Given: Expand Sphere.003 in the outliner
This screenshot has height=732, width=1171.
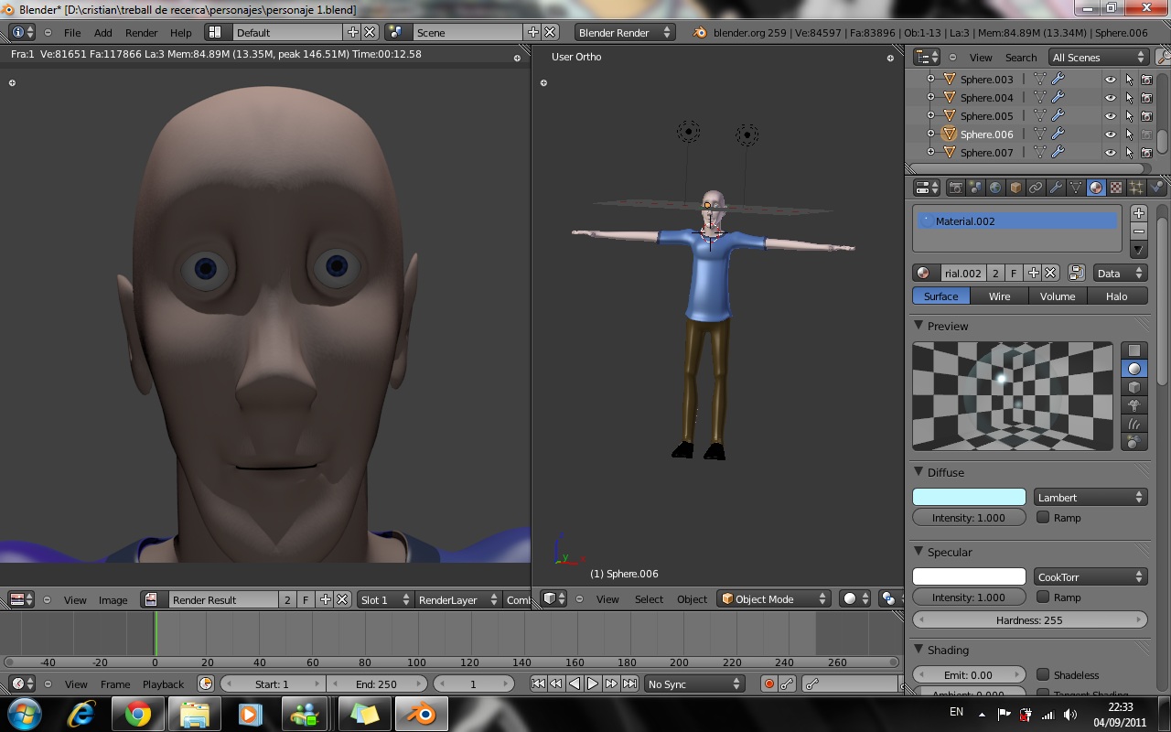Looking at the screenshot, I should [931, 79].
